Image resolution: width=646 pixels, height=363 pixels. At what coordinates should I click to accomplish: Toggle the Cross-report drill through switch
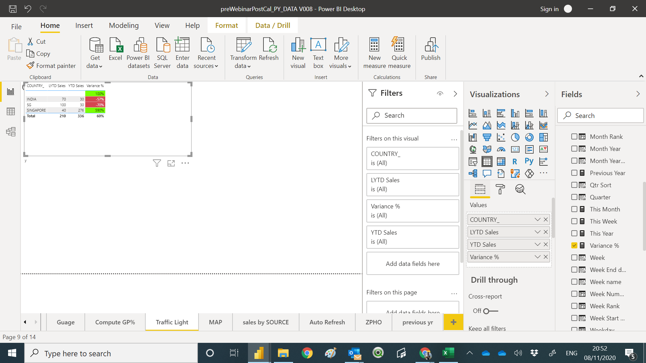pyautogui.click(x=490, y=311)
